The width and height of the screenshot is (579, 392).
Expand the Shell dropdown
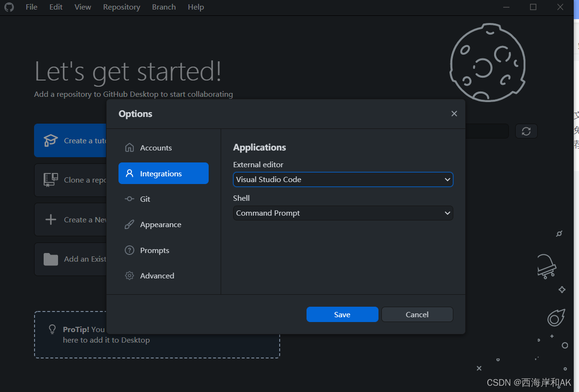click(343, 213)
